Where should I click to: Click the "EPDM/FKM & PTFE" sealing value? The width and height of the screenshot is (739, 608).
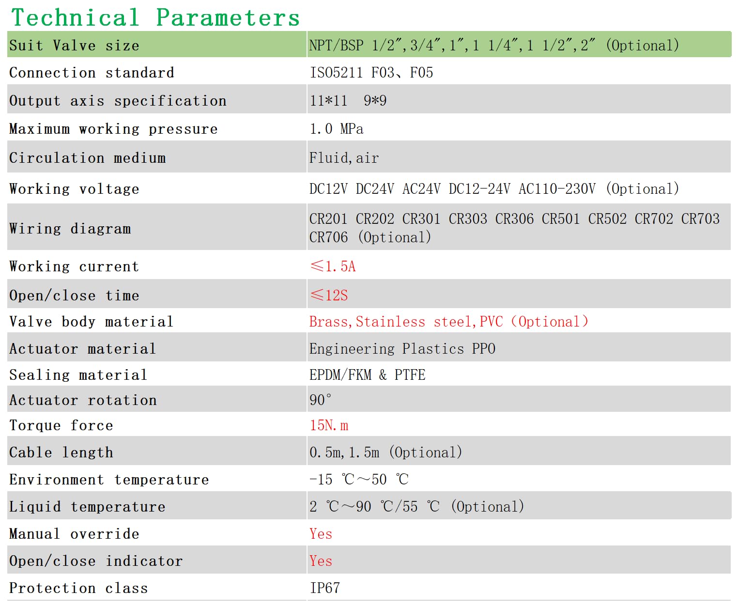[367, 375]
